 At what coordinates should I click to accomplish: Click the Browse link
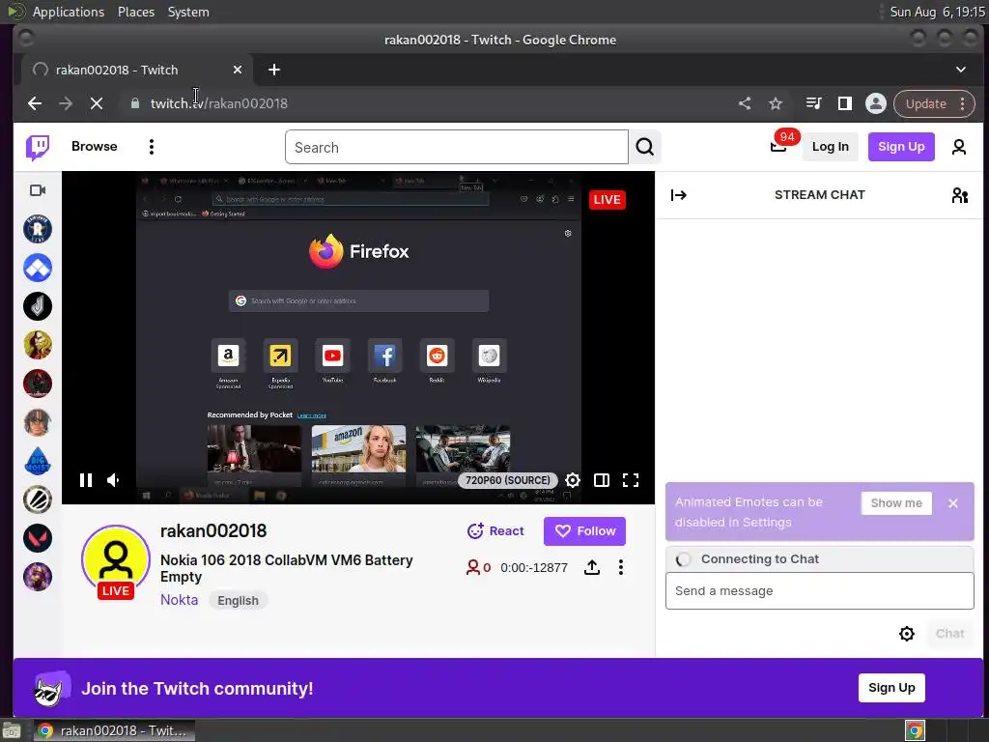click(94, 147)
